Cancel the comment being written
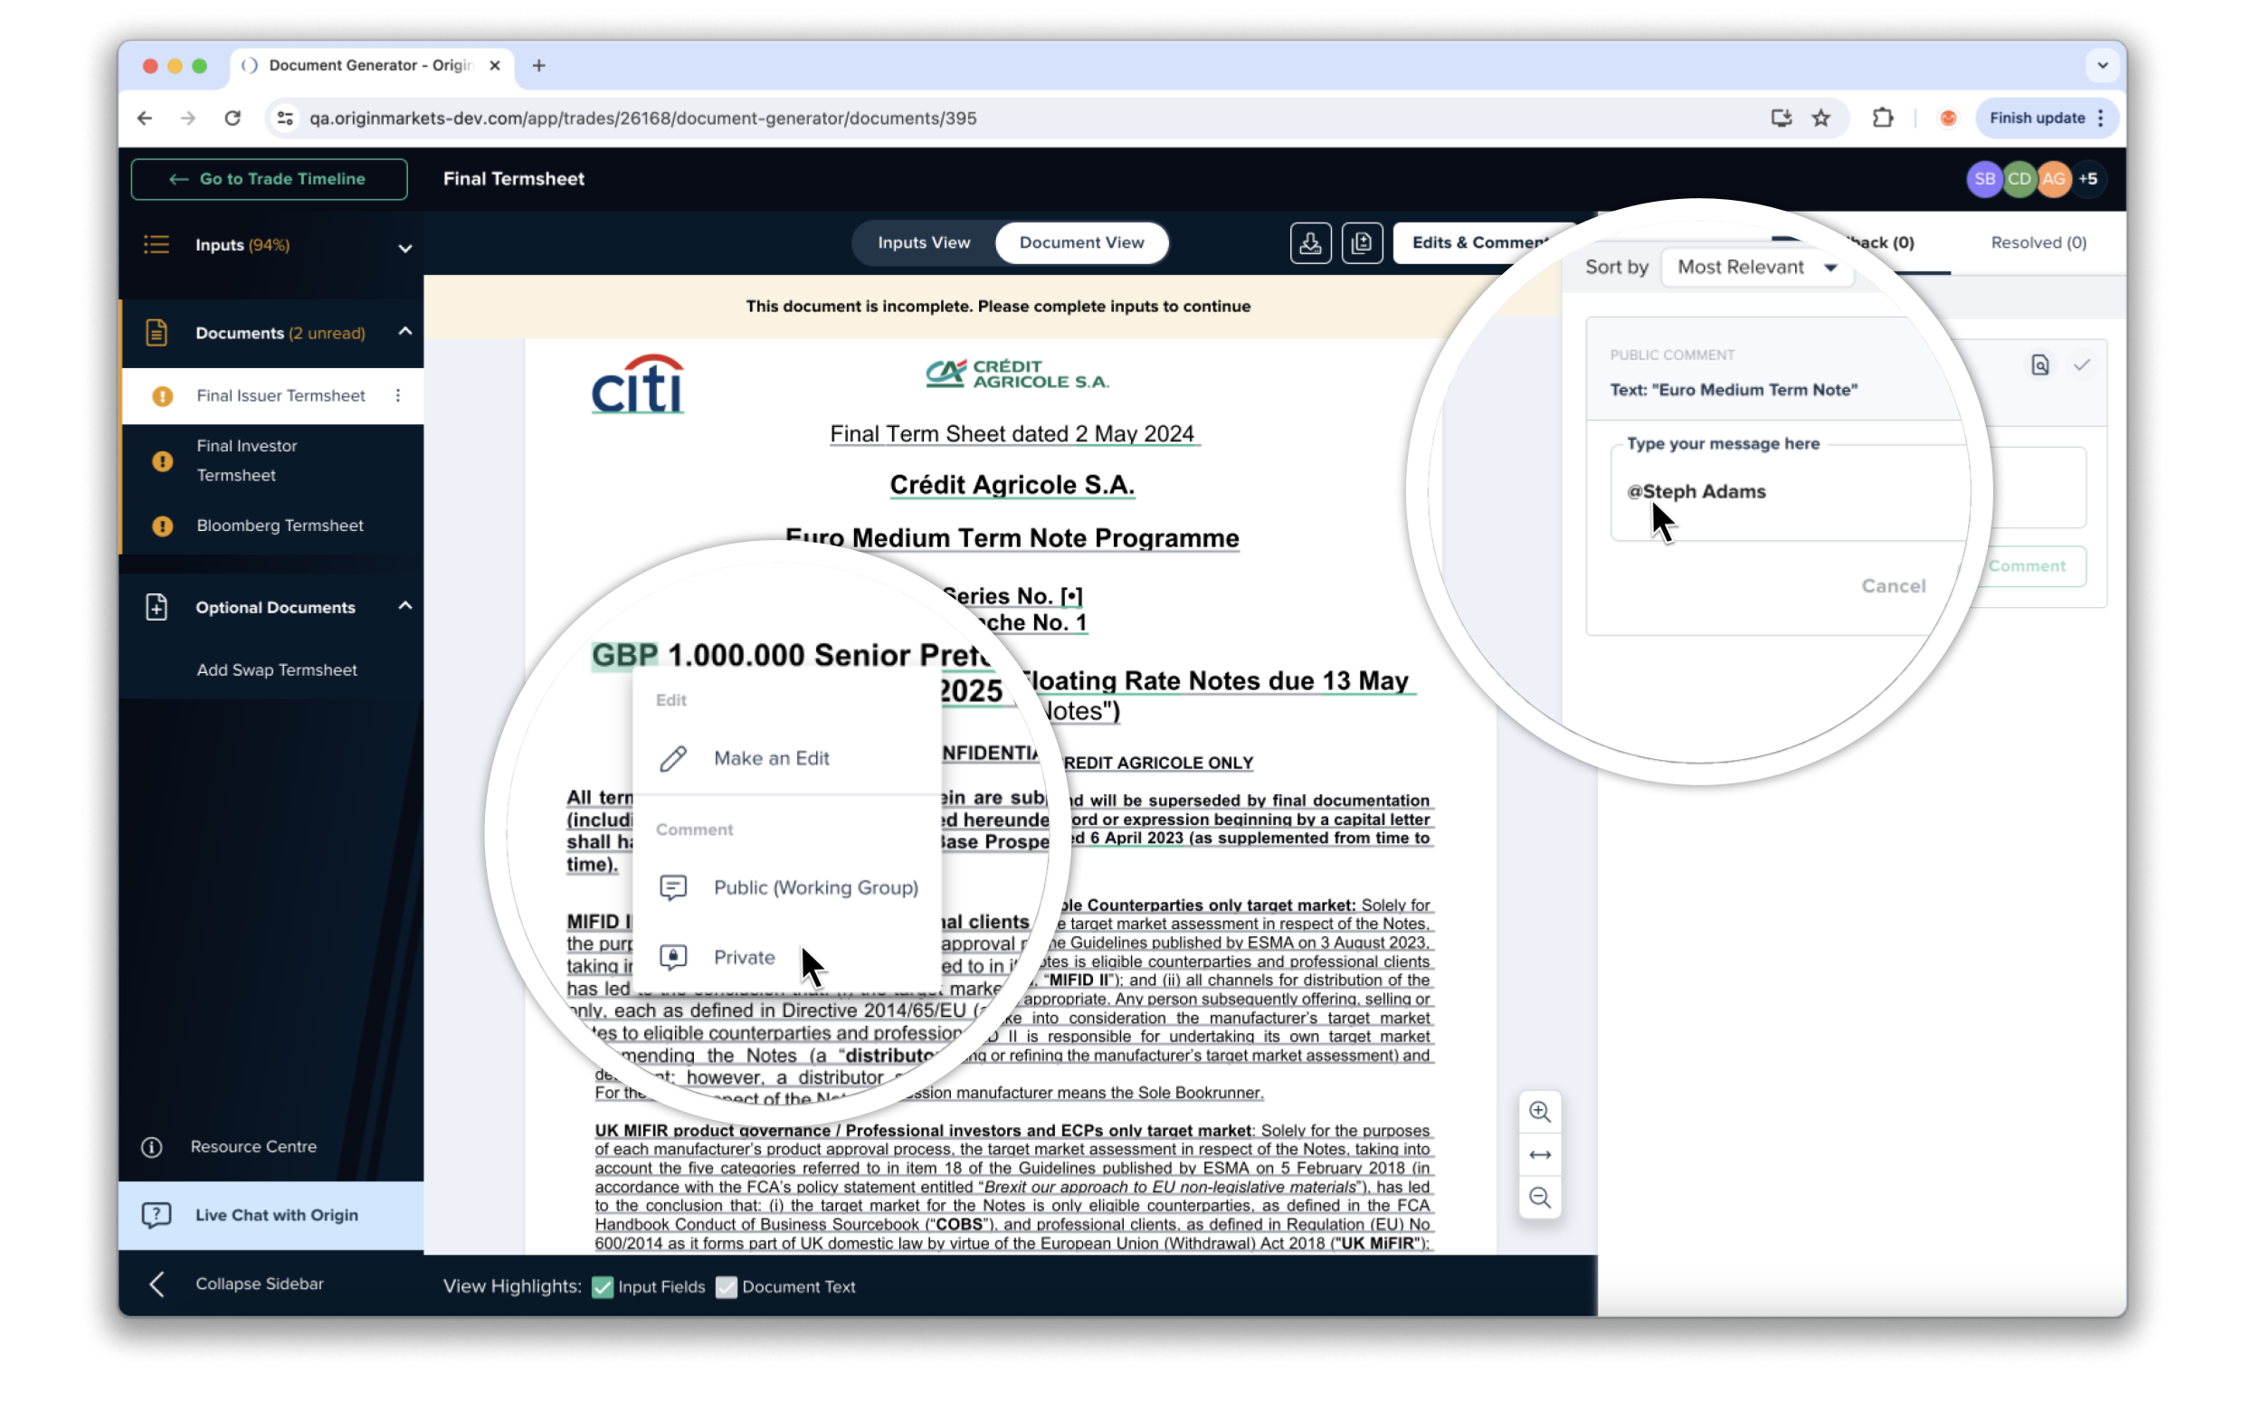This screenshot has height=1413, width=2262. pyautogui.click(x=1893, y=586)
